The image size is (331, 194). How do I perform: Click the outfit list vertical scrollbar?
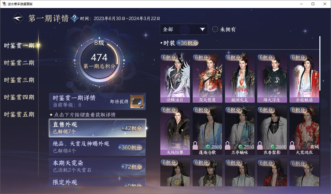tap(320, 63)
